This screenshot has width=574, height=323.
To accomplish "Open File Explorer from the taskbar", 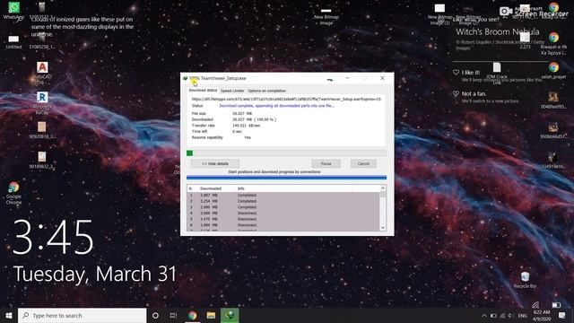I will coord(211,315).
